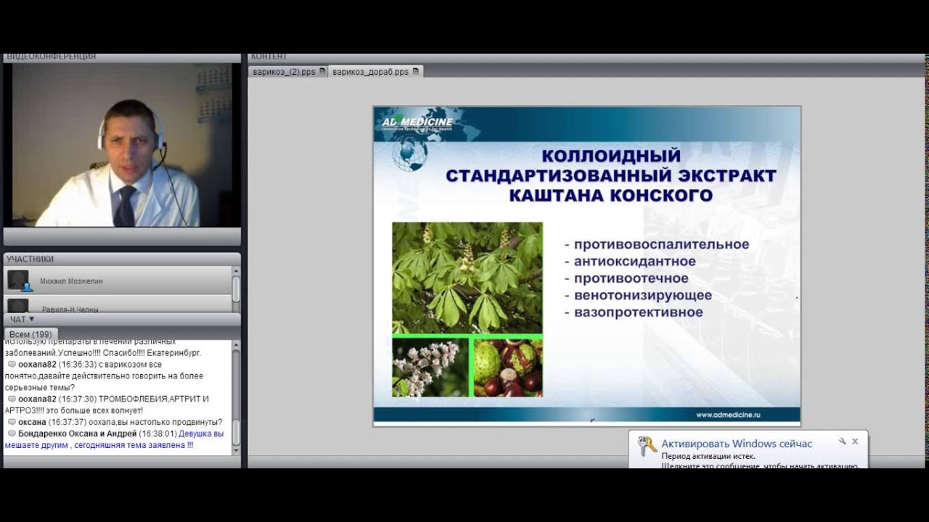Click the slide title КОЛЛОИДНЫЙ СТАНДАРТИЗОВАННЫЙ ЭКСТРАКТ
The image size is (929, 522).
click(x=611, y=175)
